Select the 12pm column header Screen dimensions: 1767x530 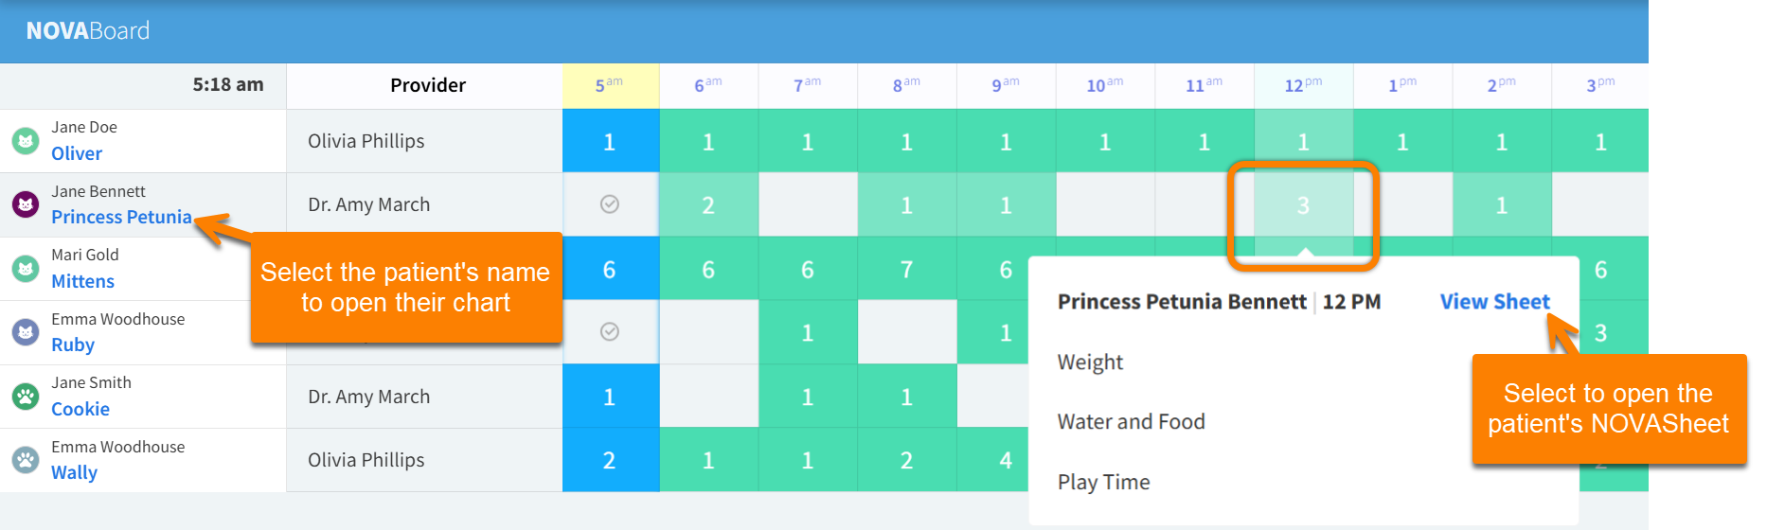1303,85
